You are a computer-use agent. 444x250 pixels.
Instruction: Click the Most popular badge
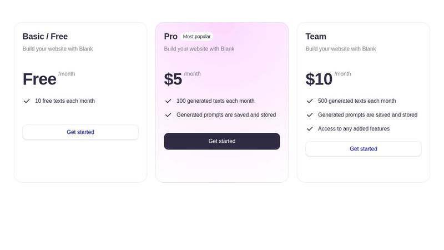pos(197,37)
